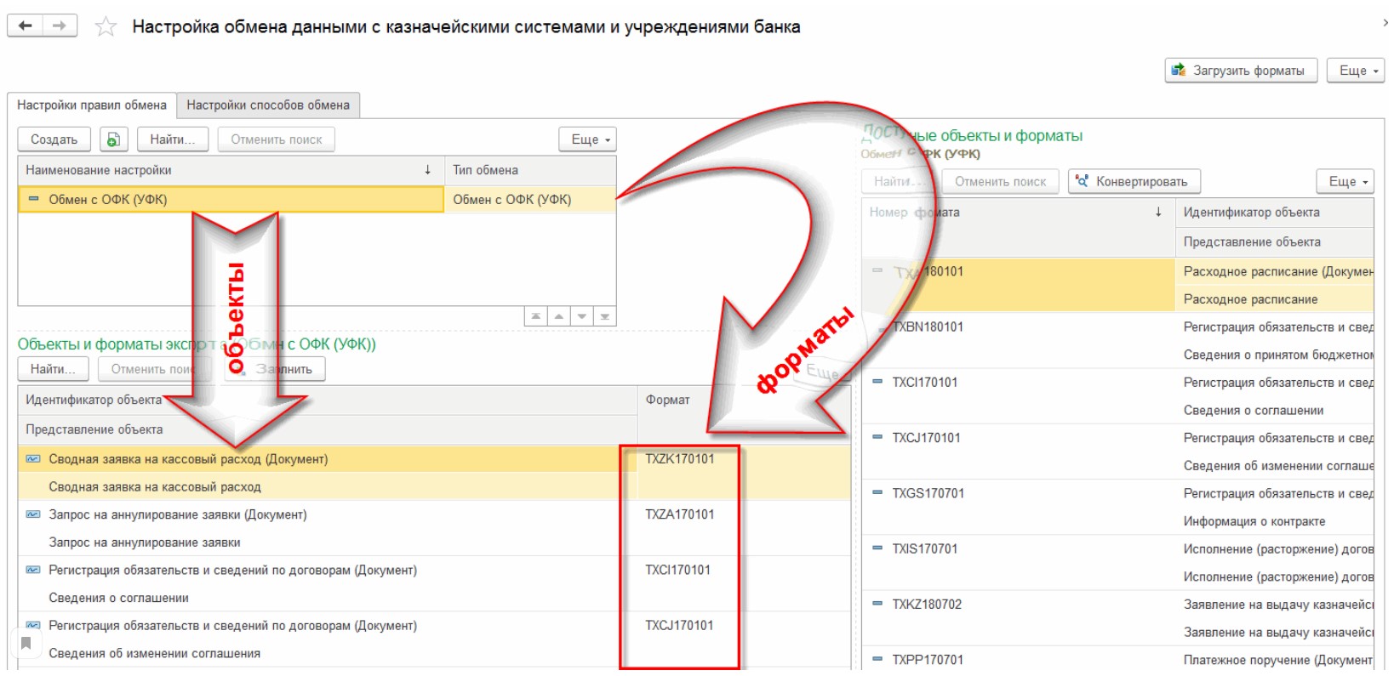Sort by Наименование настройки column header
The image size is (1394, 676).
[231, 170]
